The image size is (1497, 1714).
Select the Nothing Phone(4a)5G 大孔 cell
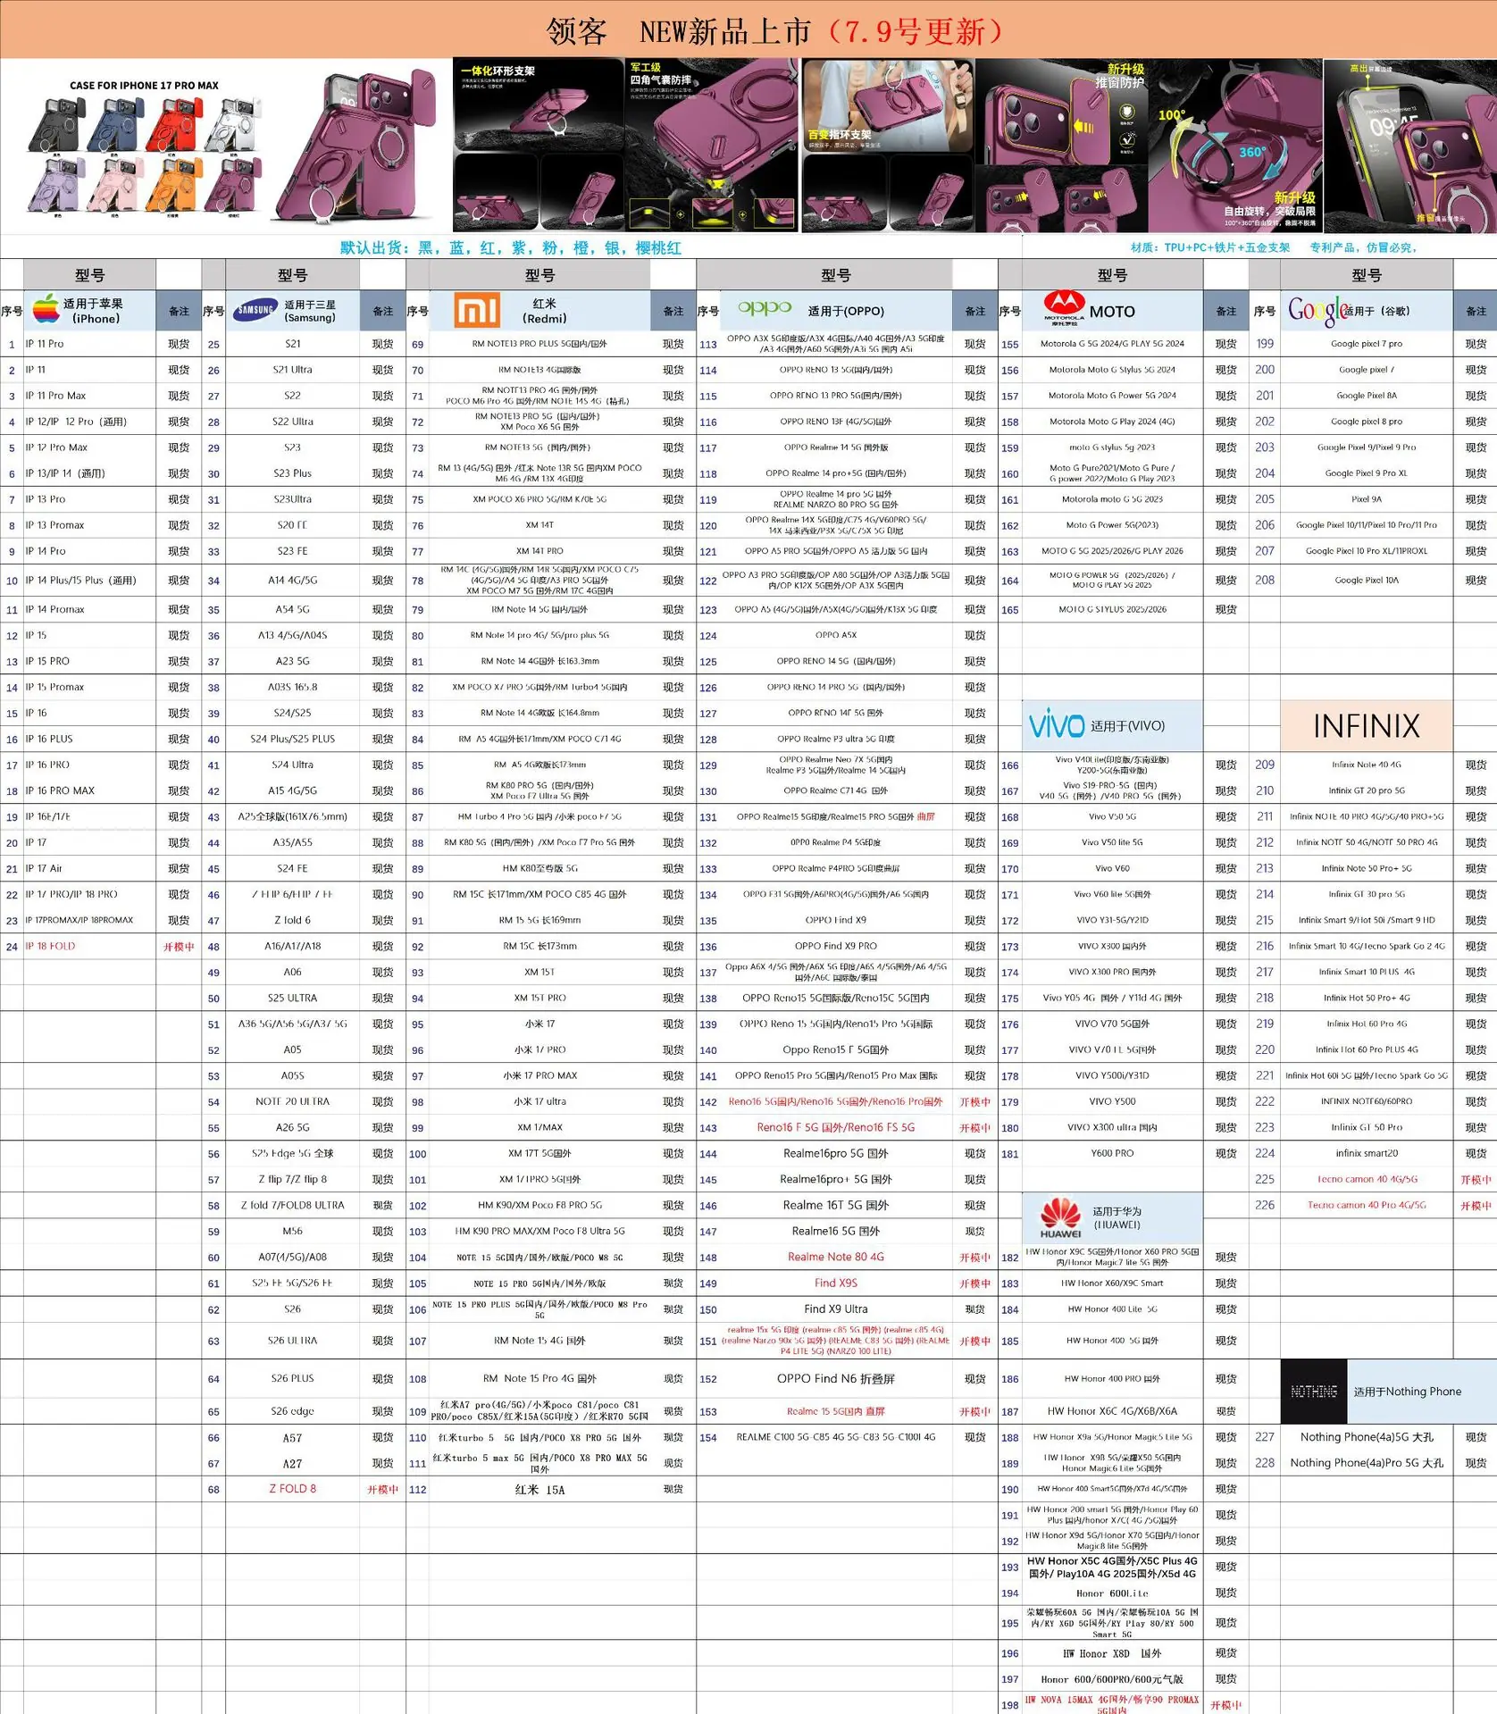(1367, 1437)
